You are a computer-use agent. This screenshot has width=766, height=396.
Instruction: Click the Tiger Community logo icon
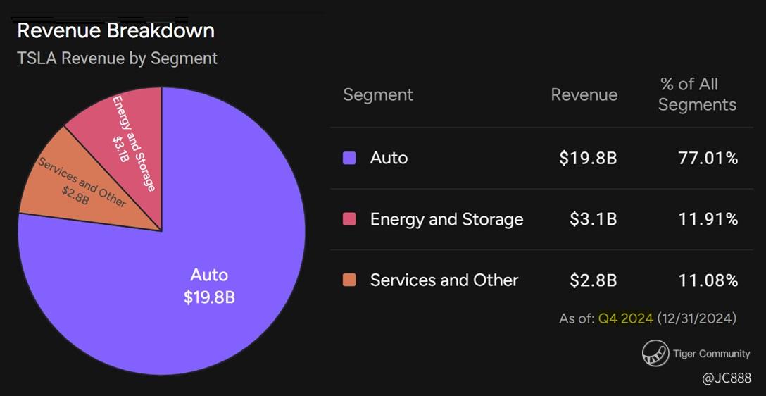coord(655,354)
